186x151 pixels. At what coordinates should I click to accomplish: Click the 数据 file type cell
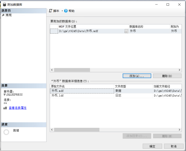tap(133, 91)
